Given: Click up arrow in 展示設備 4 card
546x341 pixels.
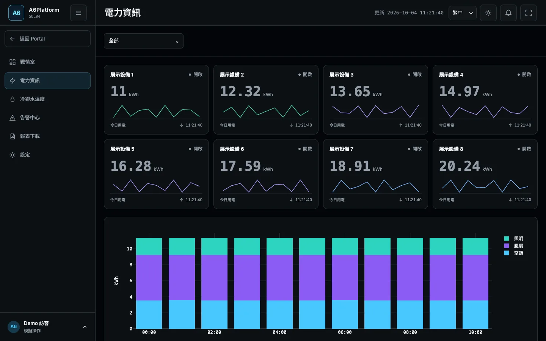Looking at the screenshot, I should point(510,125).
